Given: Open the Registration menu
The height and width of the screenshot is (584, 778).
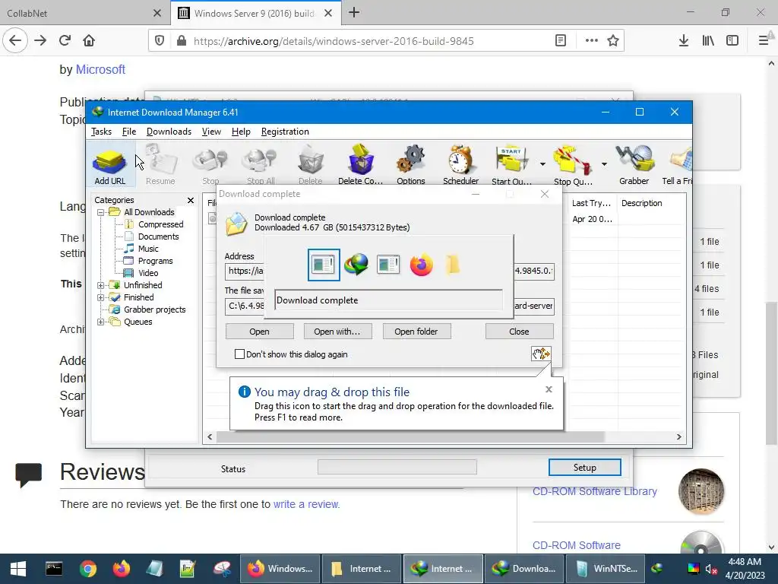Looking at the screenshot, I should 285,132.
